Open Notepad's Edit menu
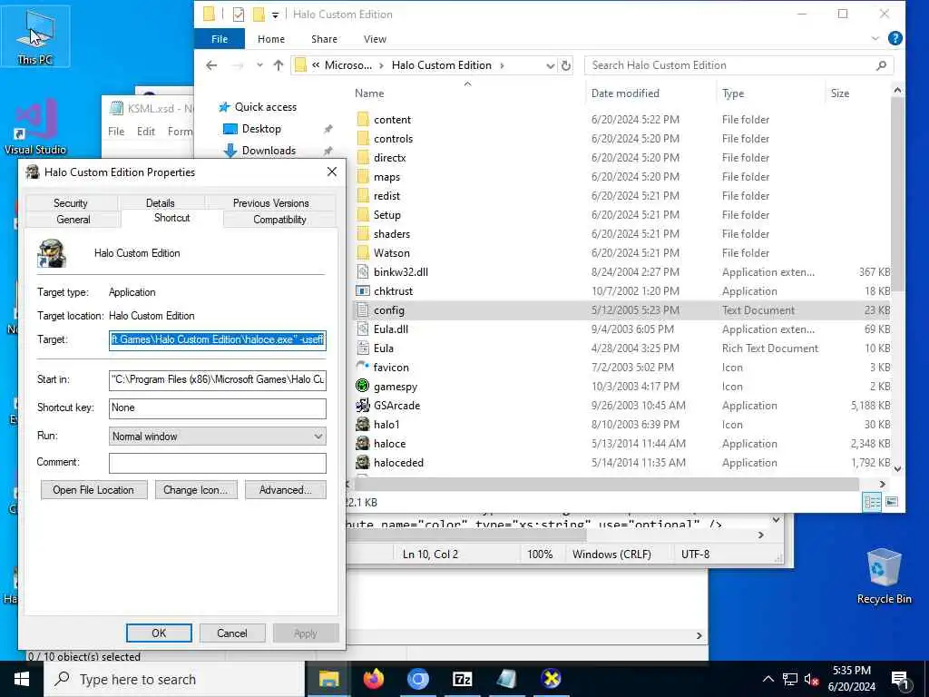 tap(146, 132)
